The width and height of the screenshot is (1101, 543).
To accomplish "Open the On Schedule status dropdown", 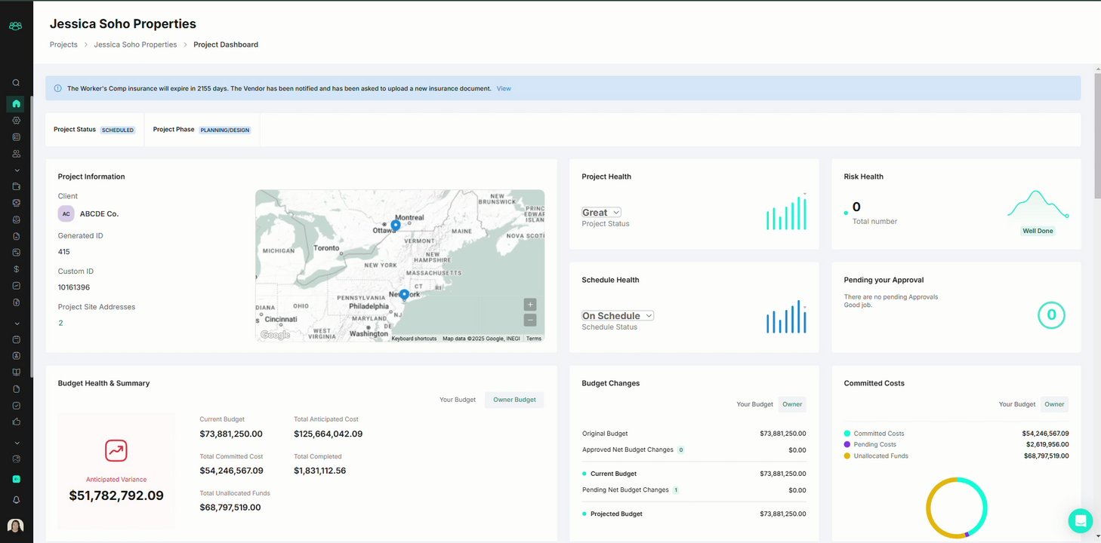I will (618, 316).
